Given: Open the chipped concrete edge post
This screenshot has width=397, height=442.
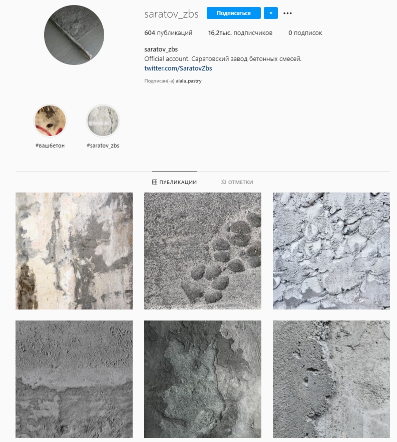Looking at the screenshot, I should point(331,379).
